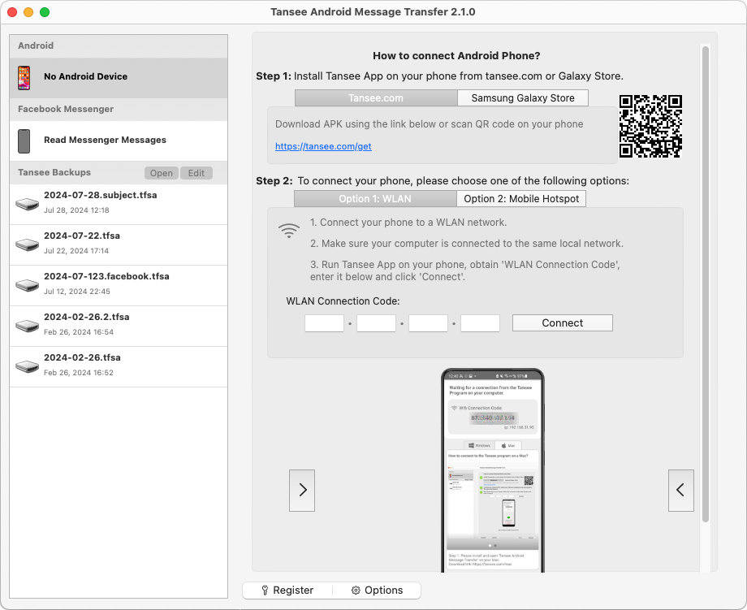Focus third WLAN connection code field
Viewport: 747px width, 610px height.
tap(428, 323)
